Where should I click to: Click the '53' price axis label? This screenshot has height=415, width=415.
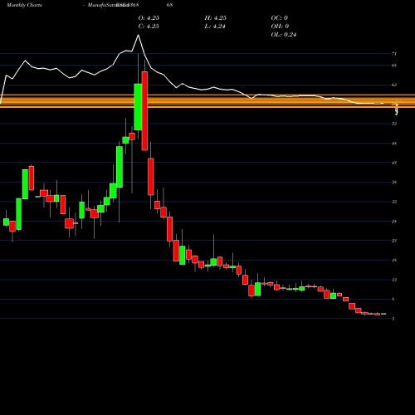pos(394,124)
